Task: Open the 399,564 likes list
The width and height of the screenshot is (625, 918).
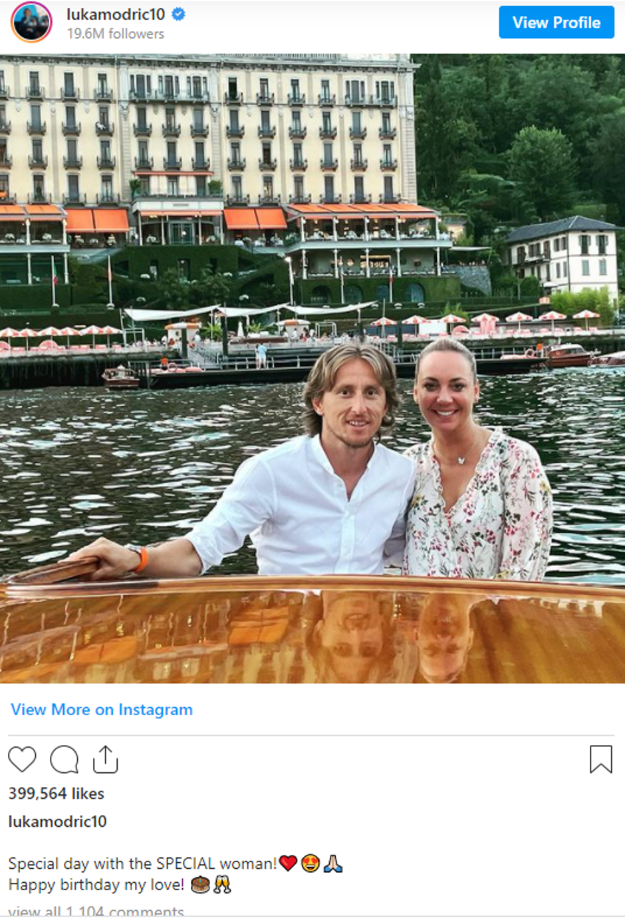Action: [x=57, y=794]
